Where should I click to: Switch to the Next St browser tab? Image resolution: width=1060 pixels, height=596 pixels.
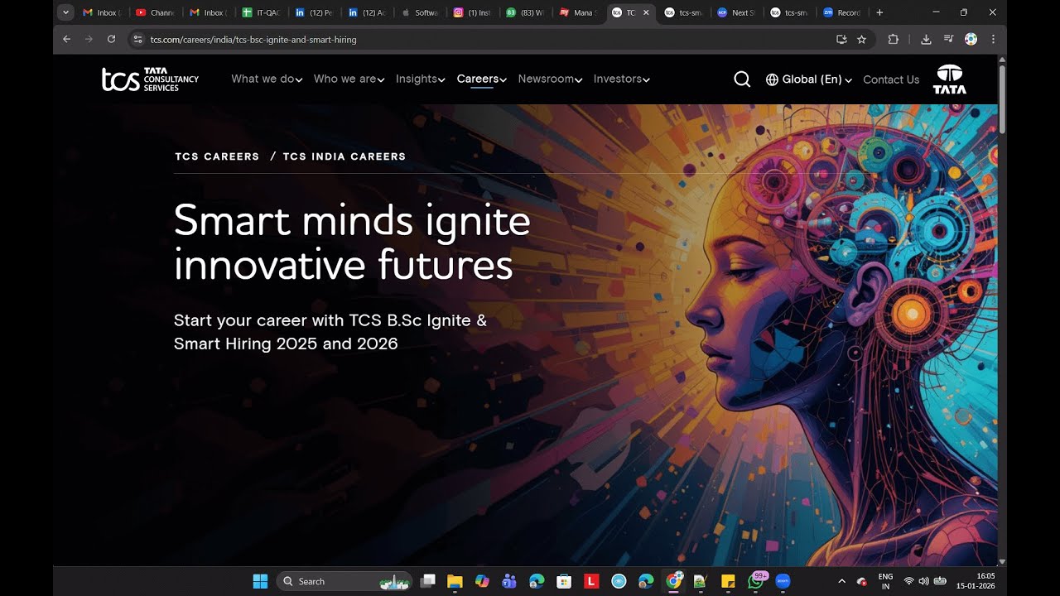[736, 12]
